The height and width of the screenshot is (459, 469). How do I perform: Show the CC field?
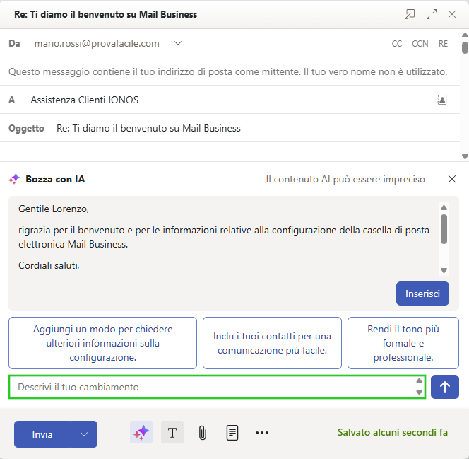coord(397,44)
